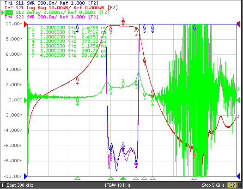Image resolution: width=243 pixels, height=189 pixels.
Task: Select marker 1 row at 2.3000000 GHz
Action: [x=67, y=28]
